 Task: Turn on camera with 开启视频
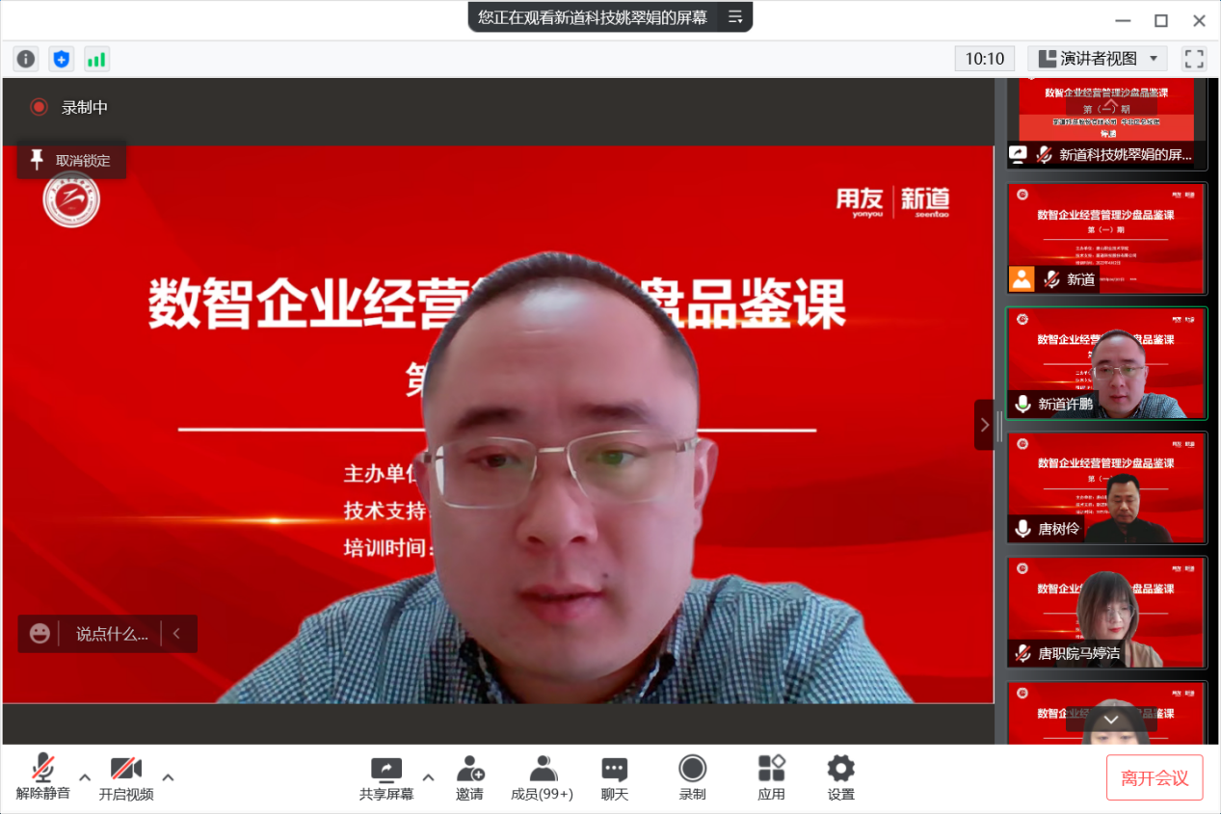tap(126, 776)
